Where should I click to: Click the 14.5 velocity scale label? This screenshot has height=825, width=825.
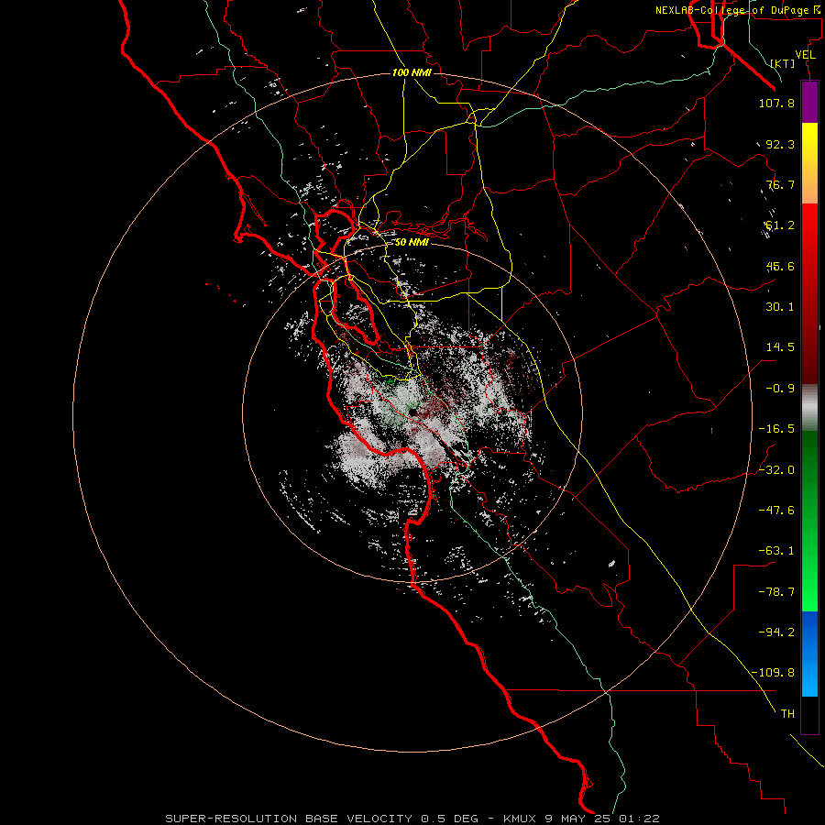(x=780, y=347)
